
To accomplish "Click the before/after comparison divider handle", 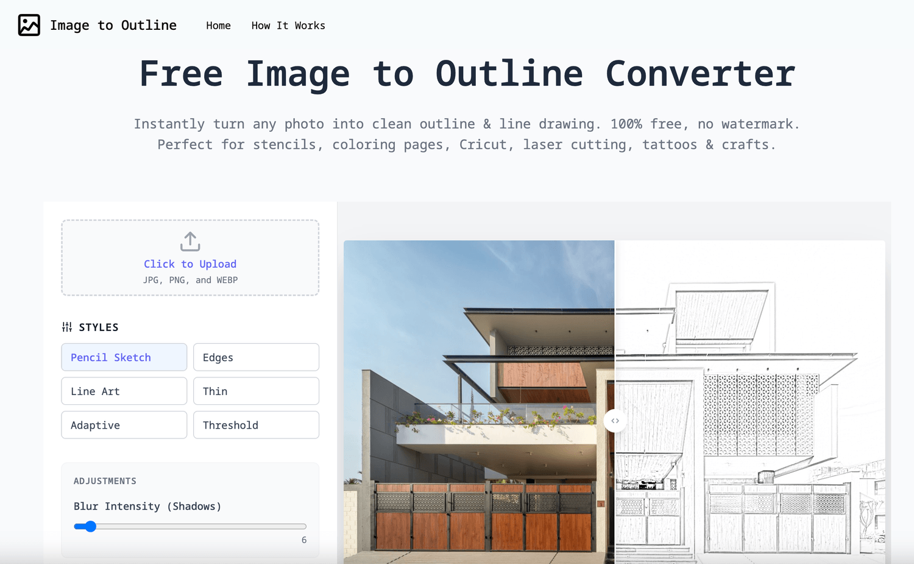I will [615, 421].
